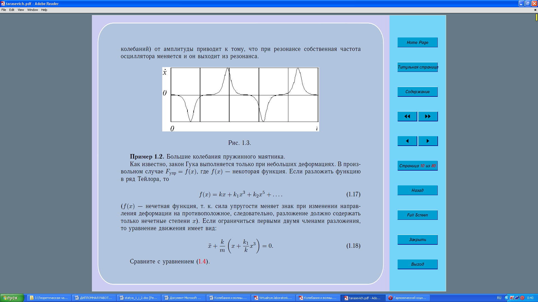Click the Назад back button
This screenshot has height=302, width=538.
(x=417, y=190)
